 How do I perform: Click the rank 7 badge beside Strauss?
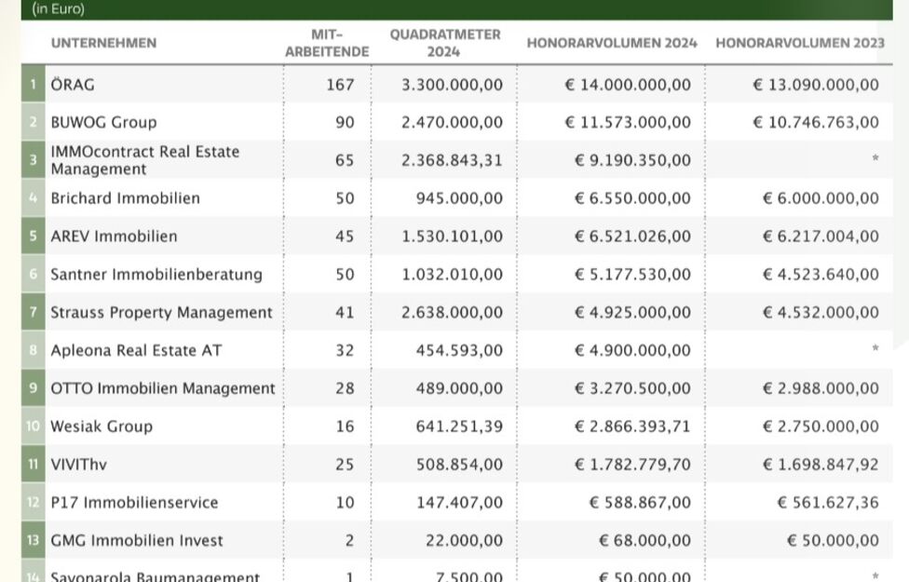coord(34,313)
